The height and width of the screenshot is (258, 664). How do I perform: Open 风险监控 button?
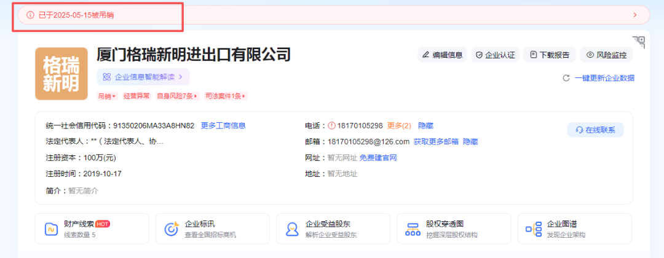(x=606, y=55)
